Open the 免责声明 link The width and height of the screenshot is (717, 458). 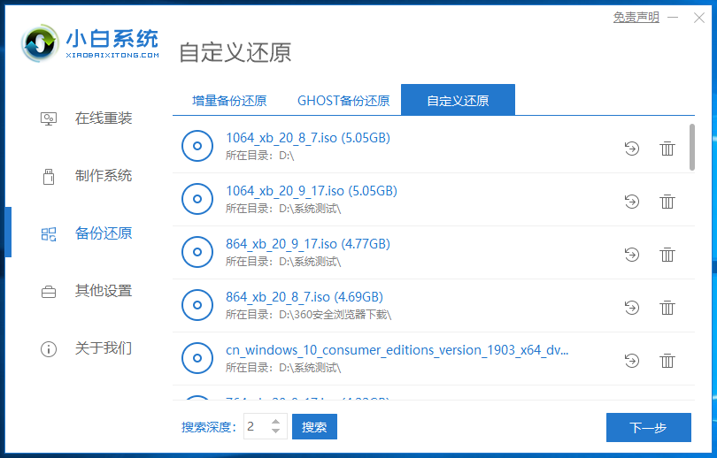[636, 18]
